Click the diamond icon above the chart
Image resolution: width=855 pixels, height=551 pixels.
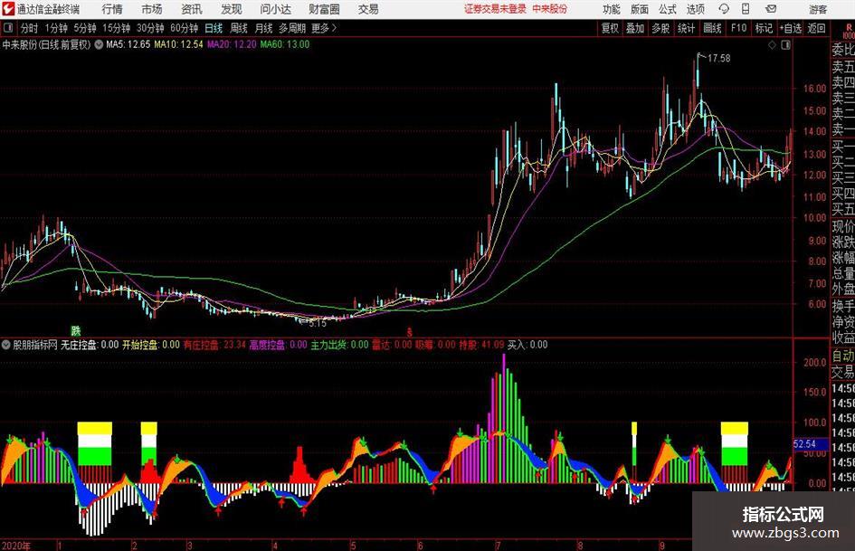pos(772,45)
